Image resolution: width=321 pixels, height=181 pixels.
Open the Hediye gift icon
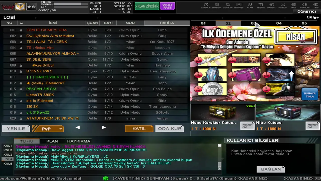click(261, 6)
